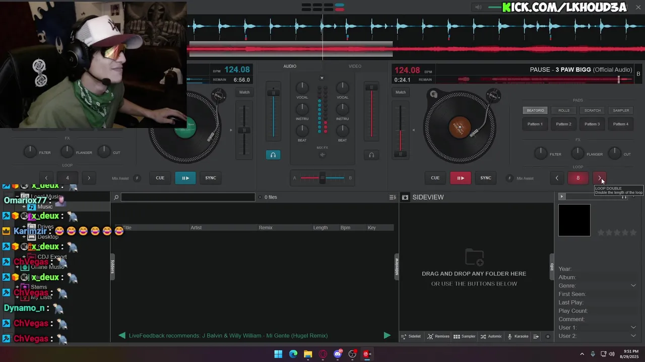The image size is (645, 362).
Task: Click the right deck pitch slider
Action: point(401,131)
